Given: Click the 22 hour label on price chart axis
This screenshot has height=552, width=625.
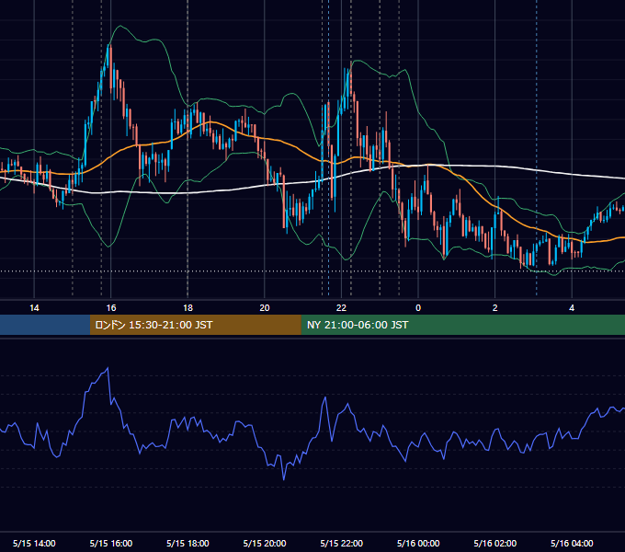Looking at the screenshot, I should coord(341,308).
